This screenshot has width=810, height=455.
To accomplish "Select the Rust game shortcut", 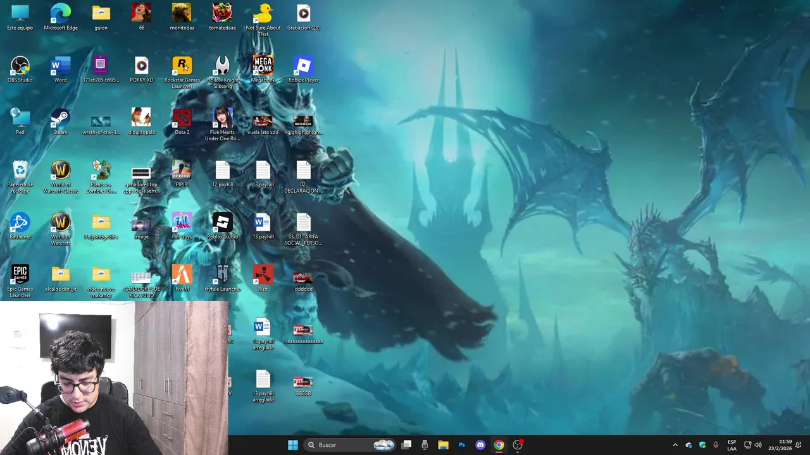I will tap(263, 279).
